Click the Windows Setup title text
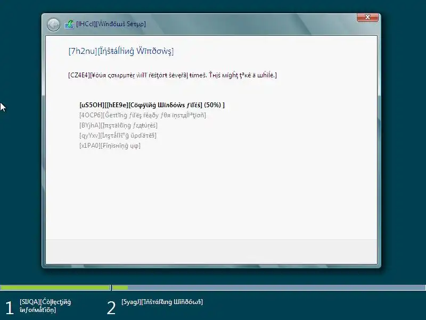This screenshot has height=320, width=426. [x=111, y=24]
